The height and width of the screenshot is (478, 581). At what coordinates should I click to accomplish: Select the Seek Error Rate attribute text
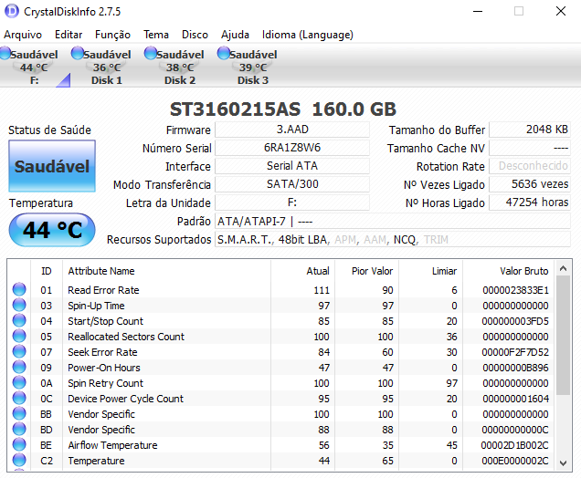pyautogui.click(x=102, y=352)
